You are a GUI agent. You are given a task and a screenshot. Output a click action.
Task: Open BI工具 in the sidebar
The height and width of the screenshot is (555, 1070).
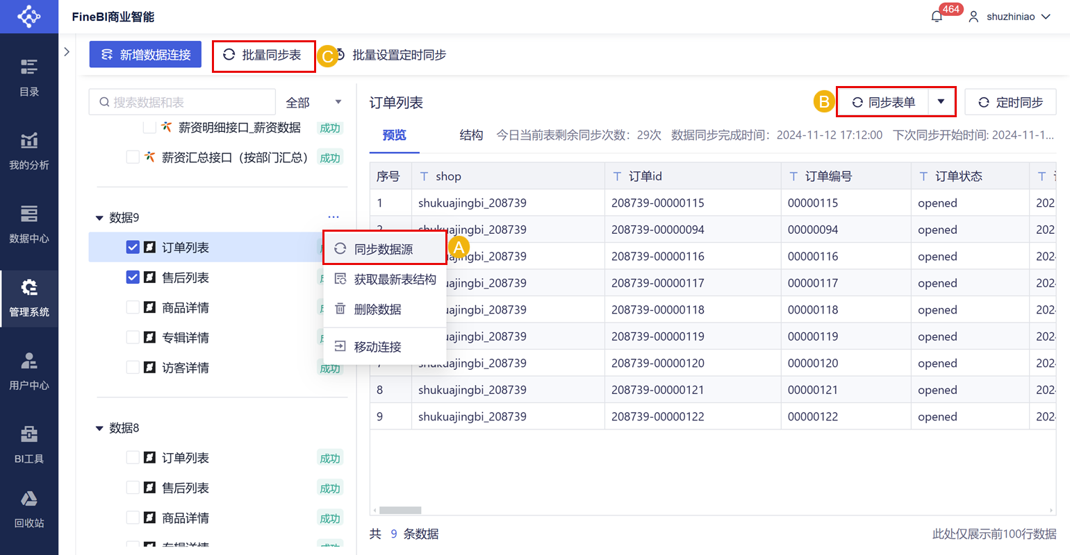29,445
